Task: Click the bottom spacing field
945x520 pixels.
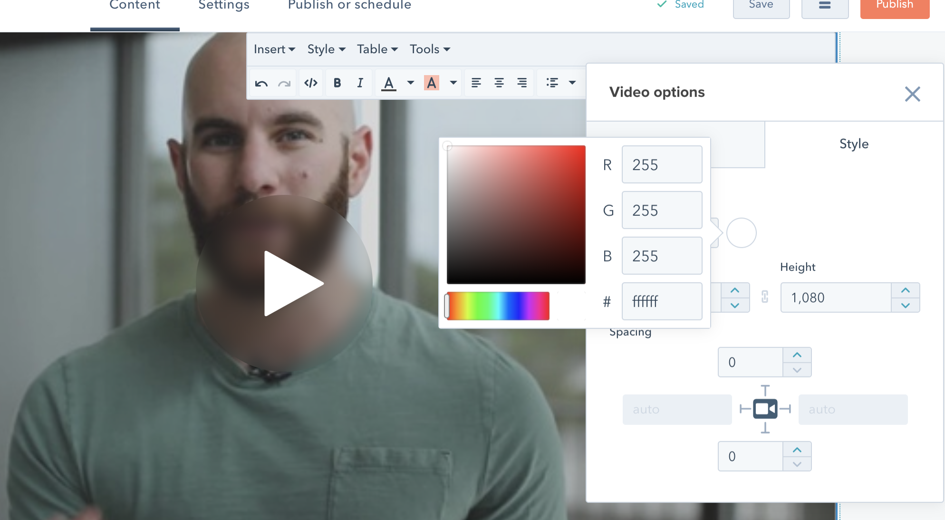Action: pos(750,456)
